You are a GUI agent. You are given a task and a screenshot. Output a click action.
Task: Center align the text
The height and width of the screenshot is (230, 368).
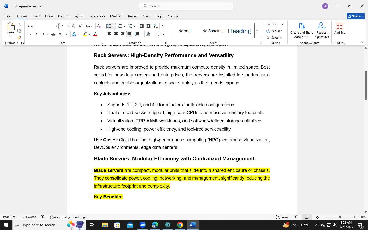point(116,34)
